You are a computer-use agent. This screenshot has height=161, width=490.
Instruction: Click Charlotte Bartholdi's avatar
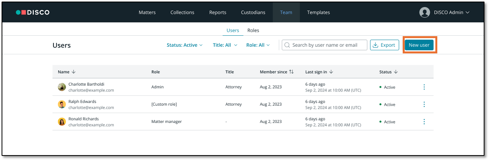(62, 87)
